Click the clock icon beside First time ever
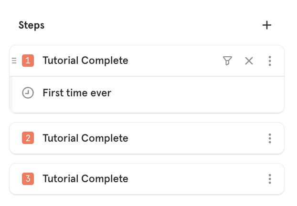 [x=28, y=93]
